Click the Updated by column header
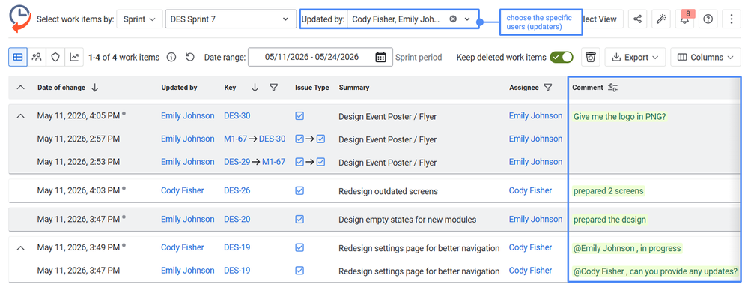 pyautogui.click(x=179, y=88)
